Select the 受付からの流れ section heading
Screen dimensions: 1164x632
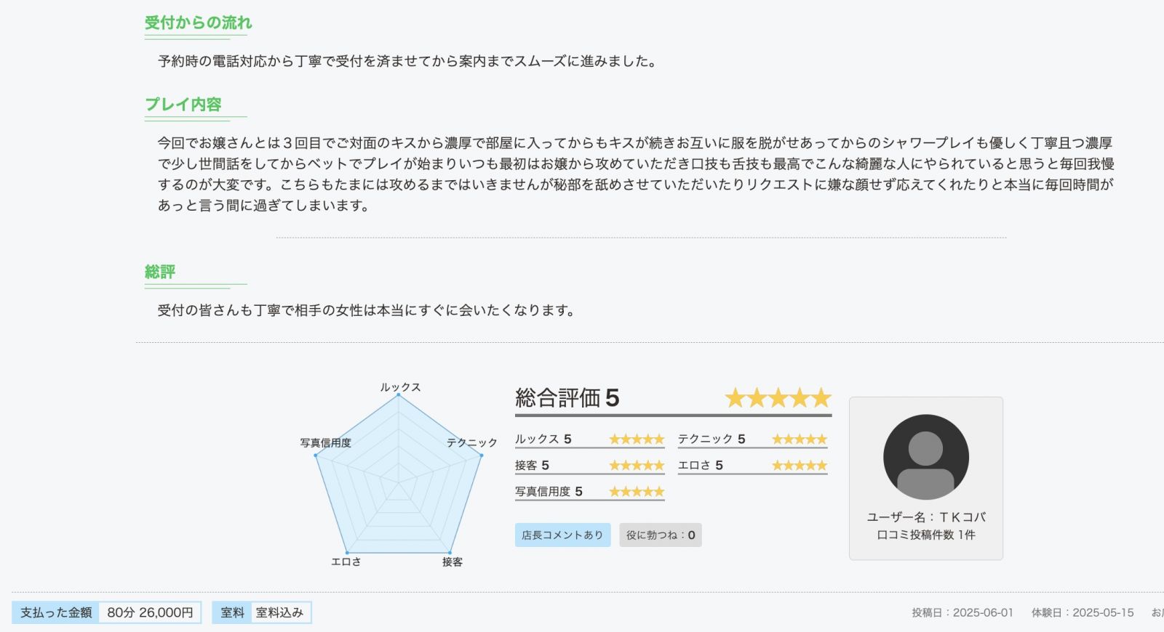click(x=198, y=23)
